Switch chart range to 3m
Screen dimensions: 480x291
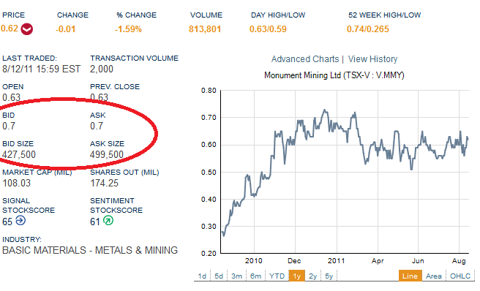click(x=236, y=276)
